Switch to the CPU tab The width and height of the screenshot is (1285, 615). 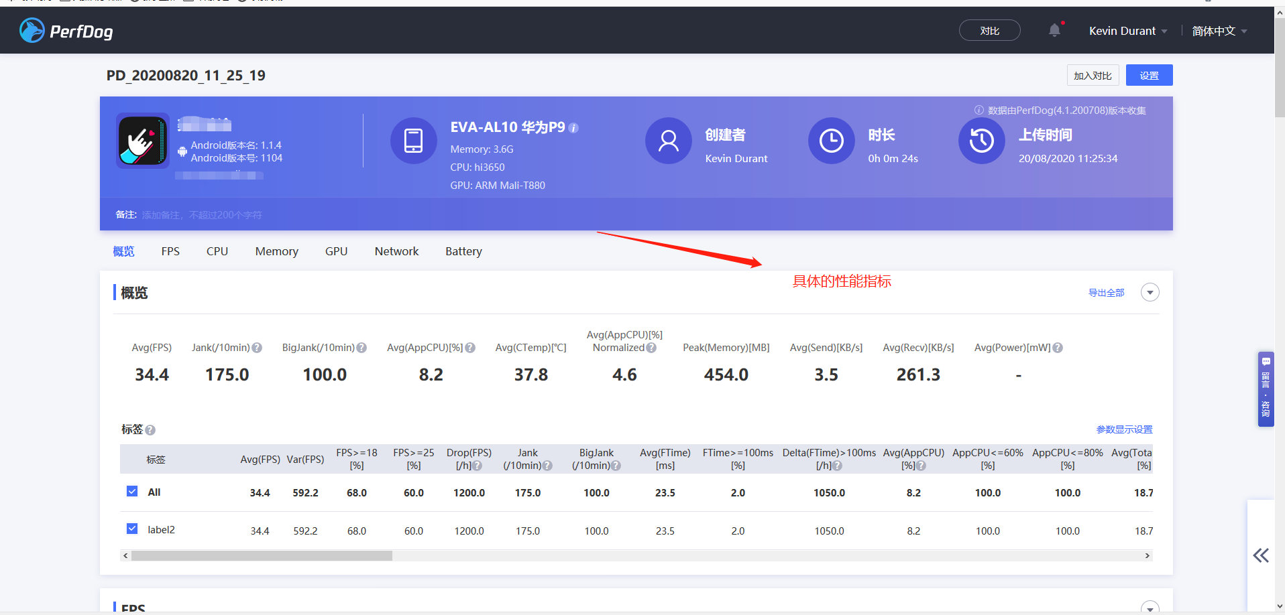217,251
